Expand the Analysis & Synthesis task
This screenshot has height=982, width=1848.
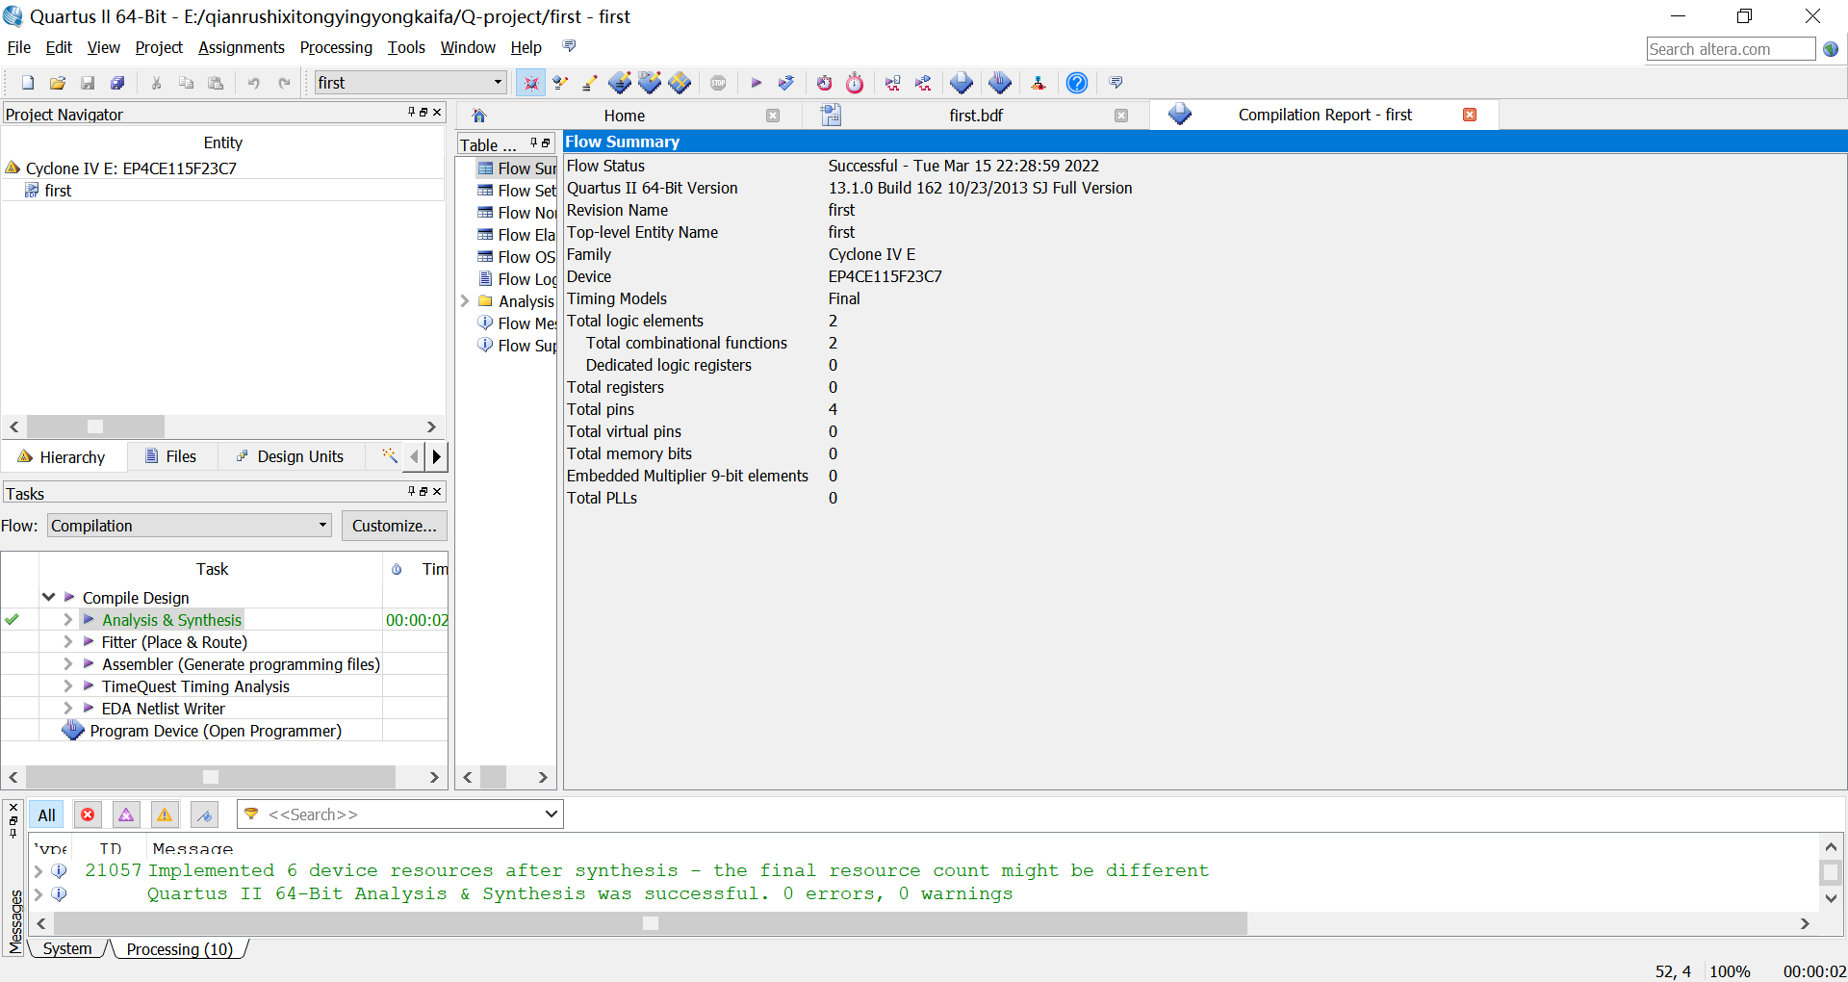67,620
